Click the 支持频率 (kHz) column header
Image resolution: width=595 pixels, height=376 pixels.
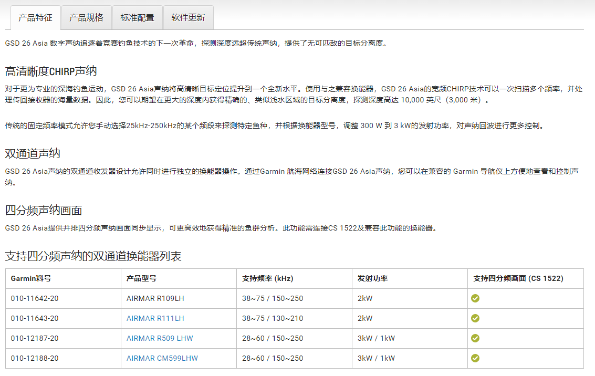(x=267, y=278)
